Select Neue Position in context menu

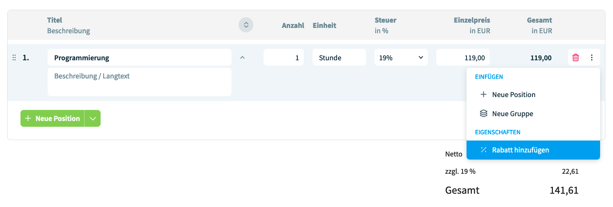[533, 94]
